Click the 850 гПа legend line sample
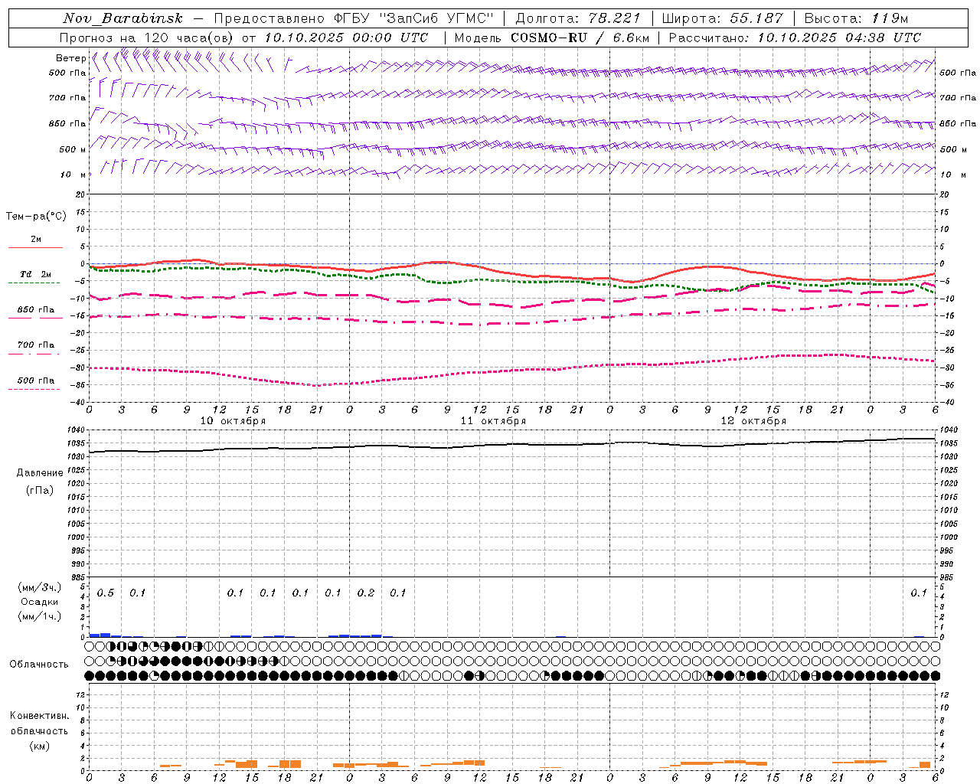 [x=34, y=318]
